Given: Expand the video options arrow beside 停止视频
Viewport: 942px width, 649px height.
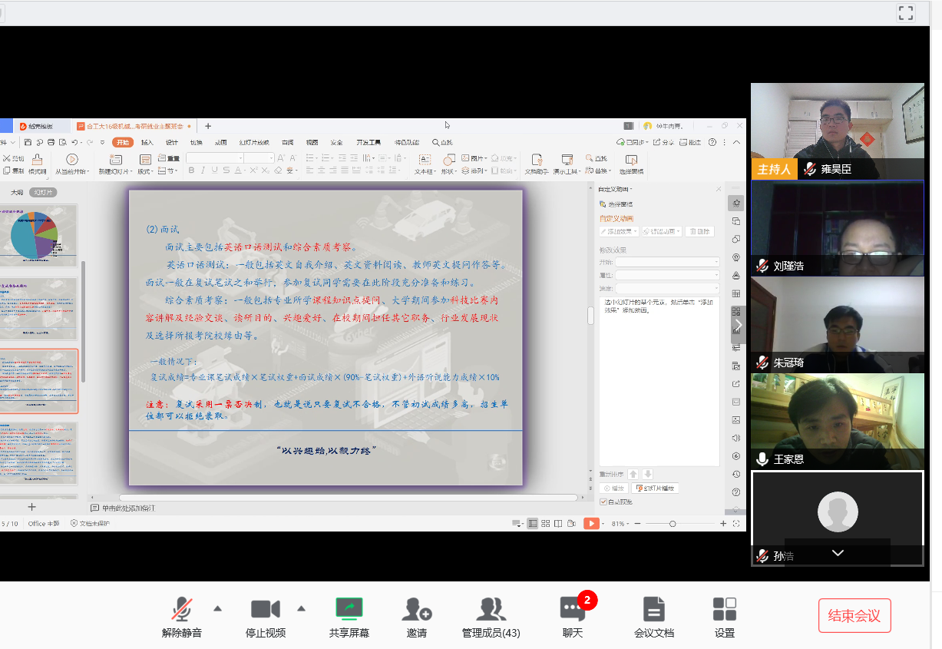Looking at the screenshot, I should 301,608.
